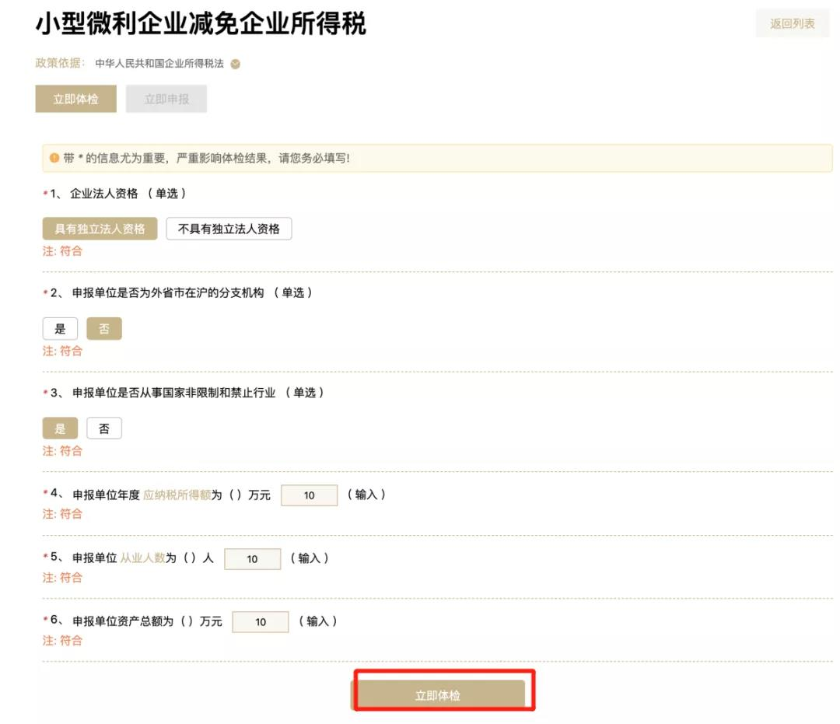This screenshot has height=724, width=840.
Task: Choose 否 for question 3 非限制和禁止行业
Action: 104,428
